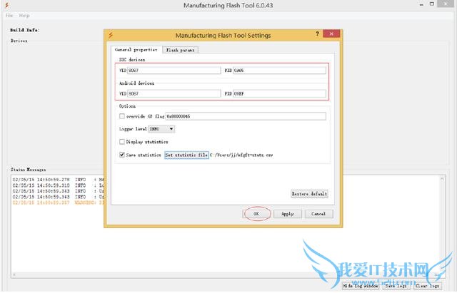457x293 pixels.
Task: Click the Save logs button
Action: coord(396,286)
